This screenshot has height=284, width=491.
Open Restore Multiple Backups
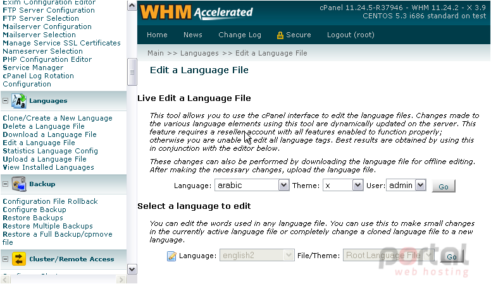click(47, 226)
